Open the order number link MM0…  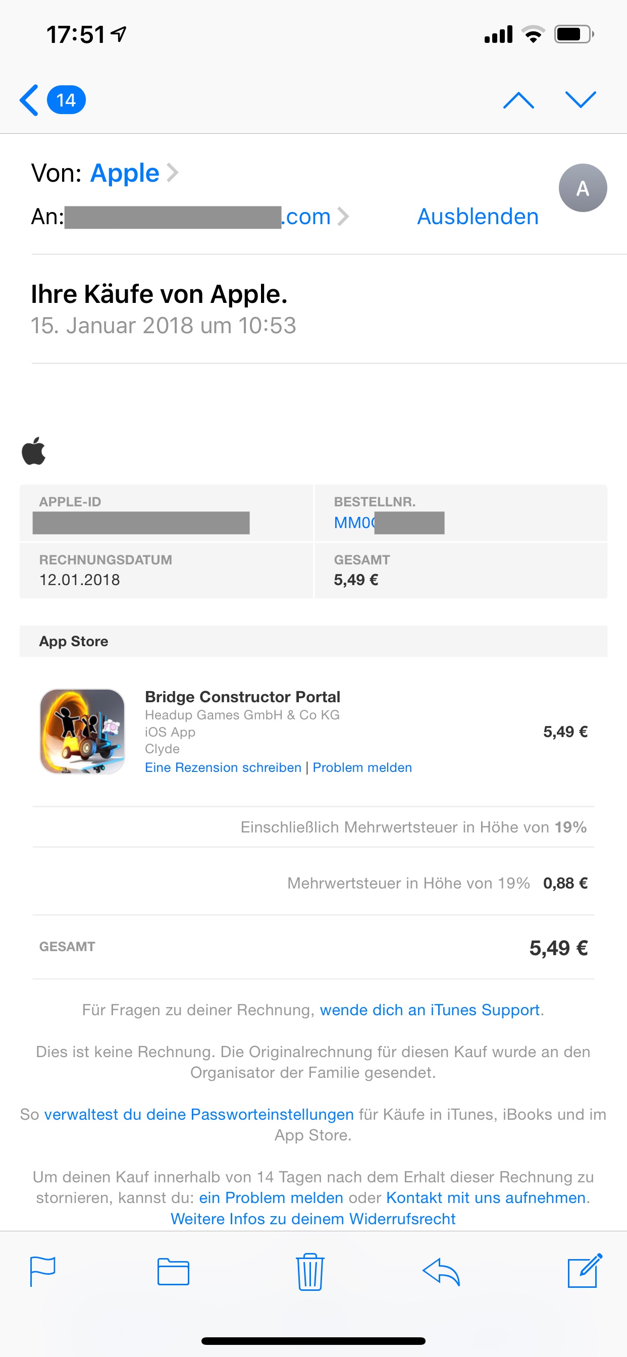tap(354, 523)
